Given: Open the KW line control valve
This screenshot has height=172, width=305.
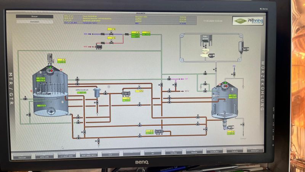Looking at the screenshot, I should [111, 33].
